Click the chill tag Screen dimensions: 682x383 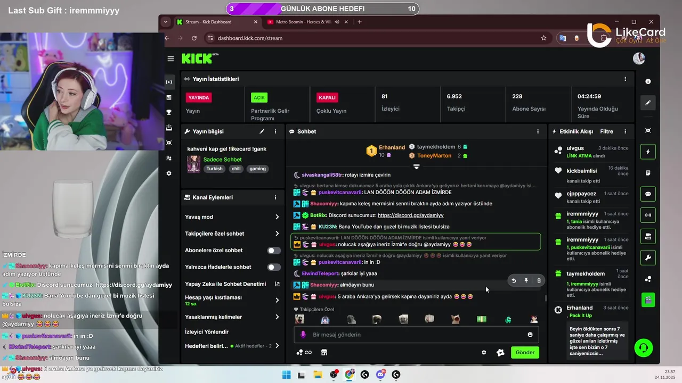[236, 169]
